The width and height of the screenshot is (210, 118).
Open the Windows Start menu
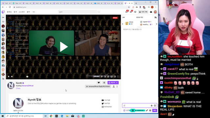(3, 116)
